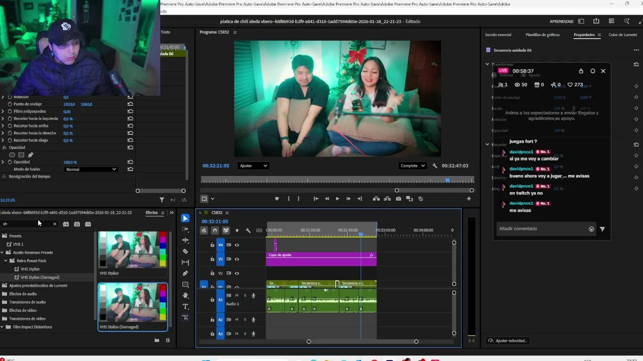This screenshot has width=643, height=361.
Task: Toggle V2 track visibility eye
Action: 237,273
